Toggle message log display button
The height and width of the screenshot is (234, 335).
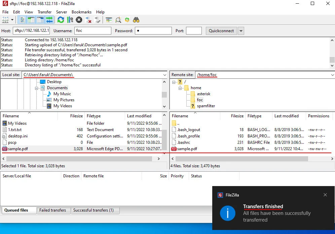point(23,20)
